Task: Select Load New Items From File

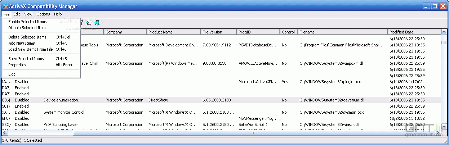Action: coord(41,49)
